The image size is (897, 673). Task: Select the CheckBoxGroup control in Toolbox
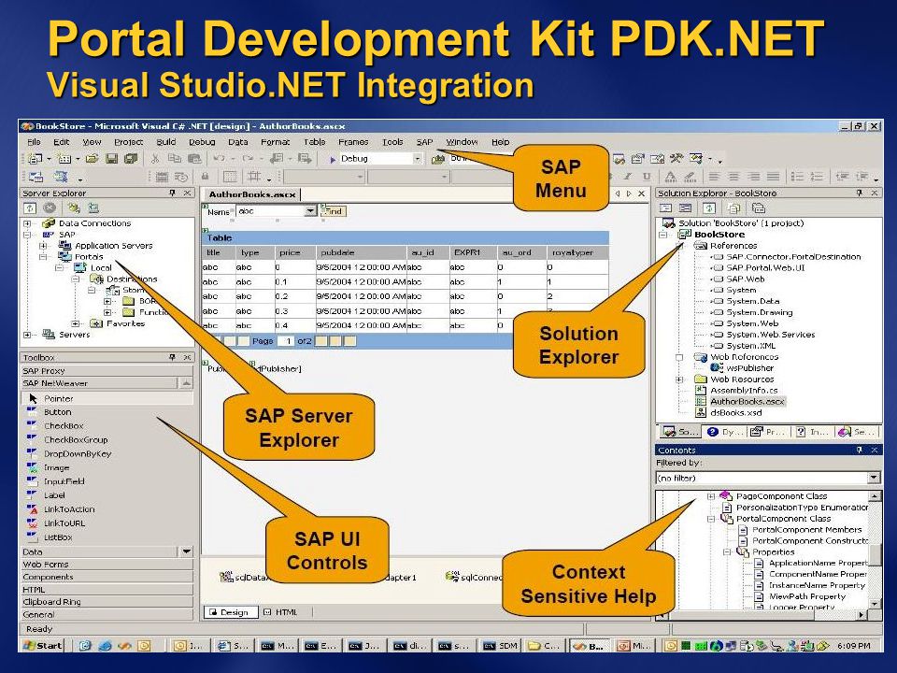[x=76, y=440]
